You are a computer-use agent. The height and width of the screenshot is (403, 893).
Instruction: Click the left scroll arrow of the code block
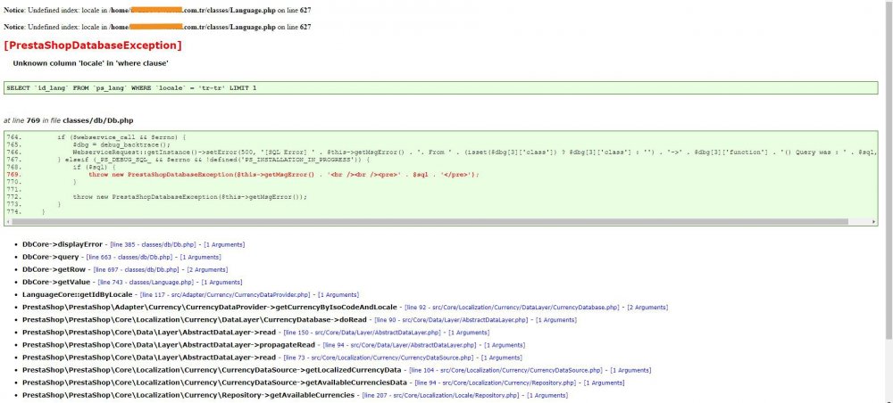tap(7, 221)
